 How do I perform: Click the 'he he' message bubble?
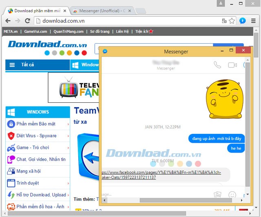coord(236,148)
